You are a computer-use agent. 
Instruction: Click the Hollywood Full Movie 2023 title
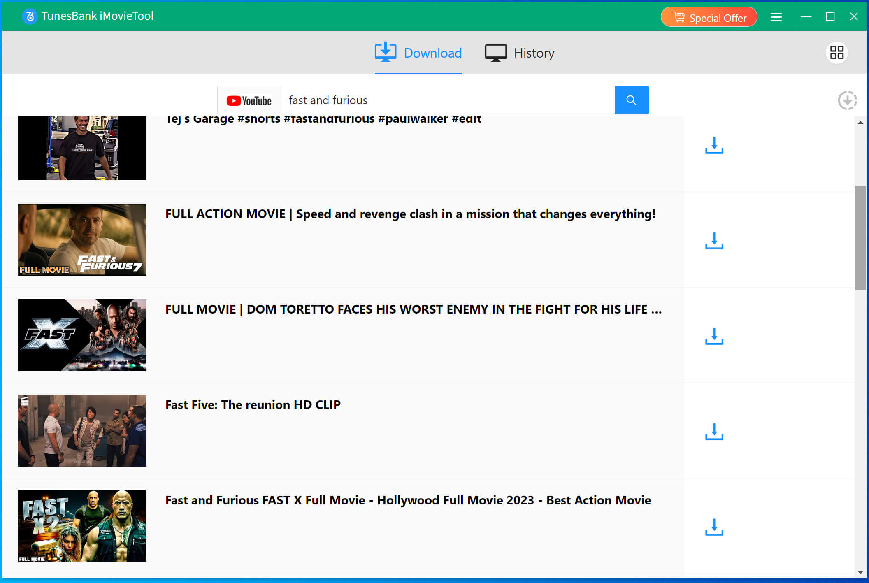(x=408, y=500)
